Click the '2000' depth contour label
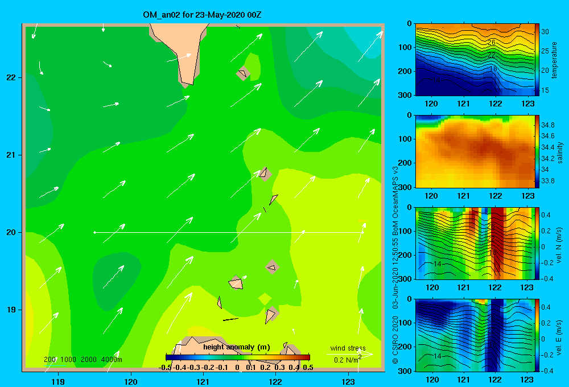This screenshot has height=387, width=569. (x=89, y=360)
